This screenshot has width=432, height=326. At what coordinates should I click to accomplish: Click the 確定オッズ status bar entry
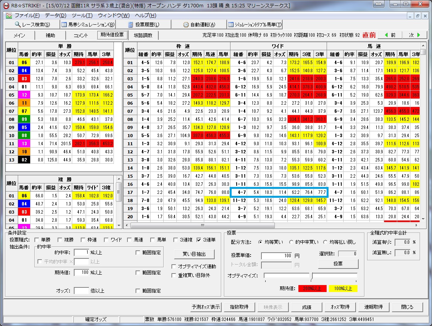coord(96,320)
